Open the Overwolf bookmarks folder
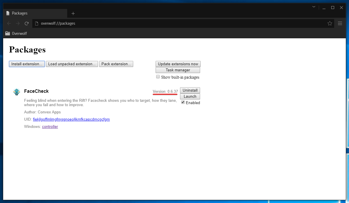Image resolution: width=349 pixels, height=203 pixels. coord(16,33)
